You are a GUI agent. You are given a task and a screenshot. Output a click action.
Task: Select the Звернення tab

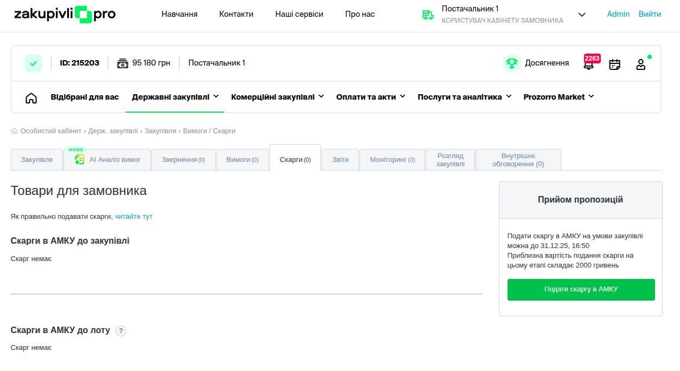click(x=183, y=160)
